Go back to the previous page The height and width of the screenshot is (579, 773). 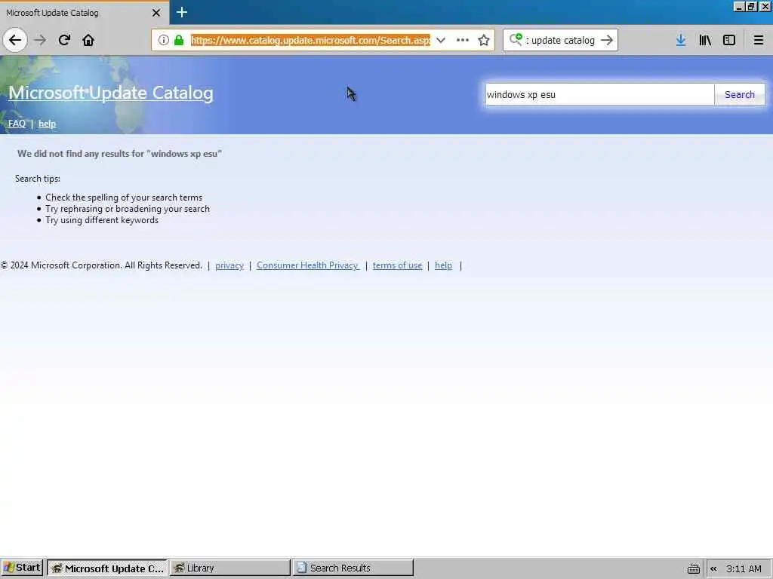15,40
